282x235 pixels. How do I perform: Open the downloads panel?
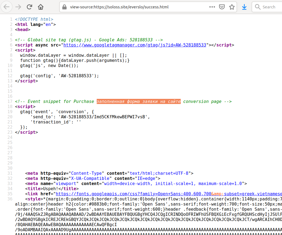coord(244,7)
